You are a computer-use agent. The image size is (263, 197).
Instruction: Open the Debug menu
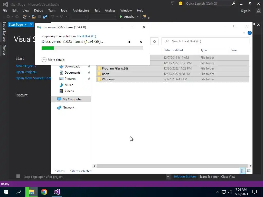click(x=39, y=10)
